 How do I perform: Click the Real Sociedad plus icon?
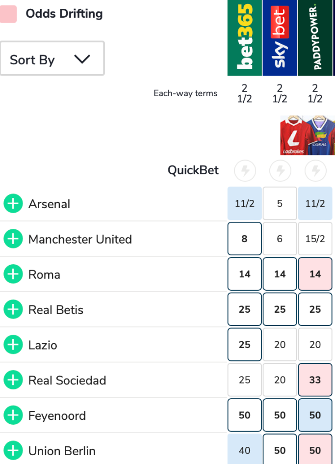click(x=13, y=380)
